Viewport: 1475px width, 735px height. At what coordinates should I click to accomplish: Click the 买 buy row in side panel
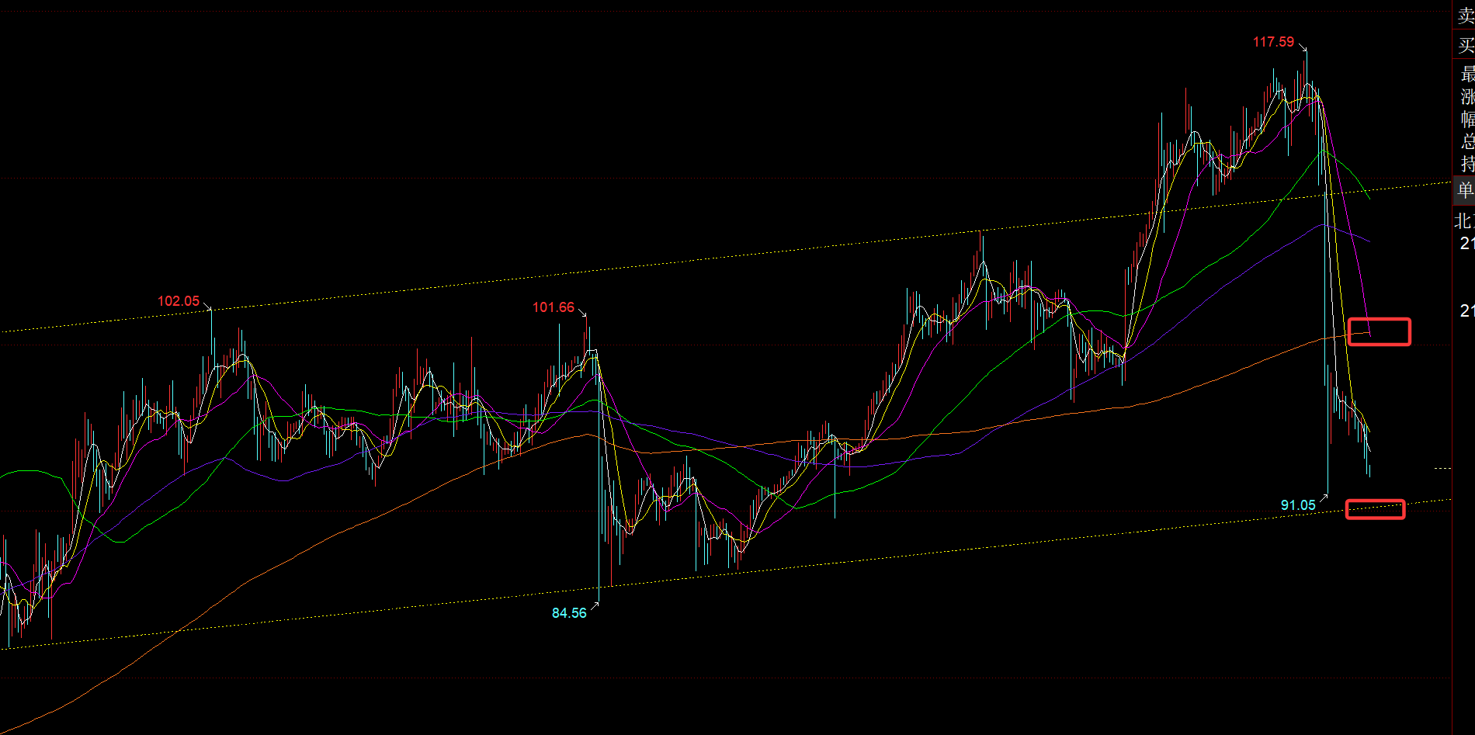click(1465, 45)
